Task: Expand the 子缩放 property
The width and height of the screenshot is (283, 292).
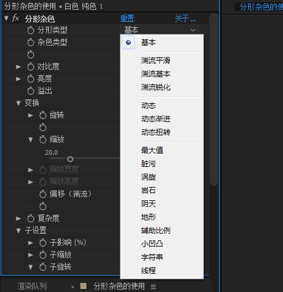Action: tap(30, 255)
